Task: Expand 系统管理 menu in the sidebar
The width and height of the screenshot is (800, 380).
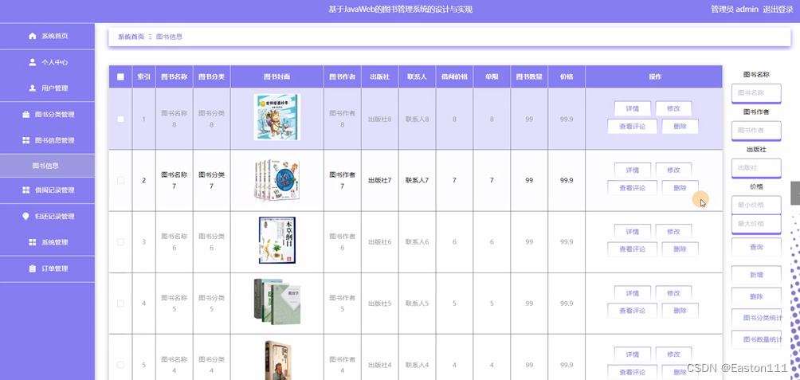Action: [x=48, y=242]
